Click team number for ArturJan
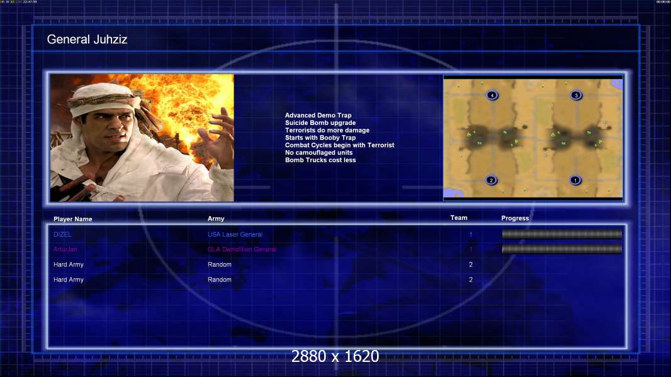The height and width of the screenshot is (377, 671). click(x=471, y=249)
